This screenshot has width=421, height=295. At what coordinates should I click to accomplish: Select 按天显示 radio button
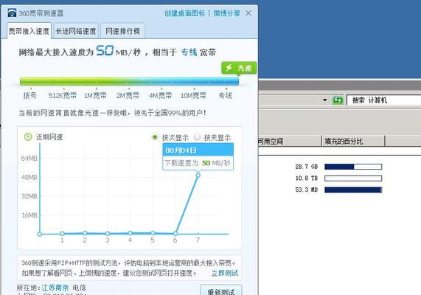click(197, 137)
